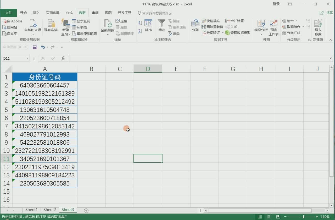Click the 自文本 (From Text) icon
Screen dimensions: 335x220
tap(4, 33)
